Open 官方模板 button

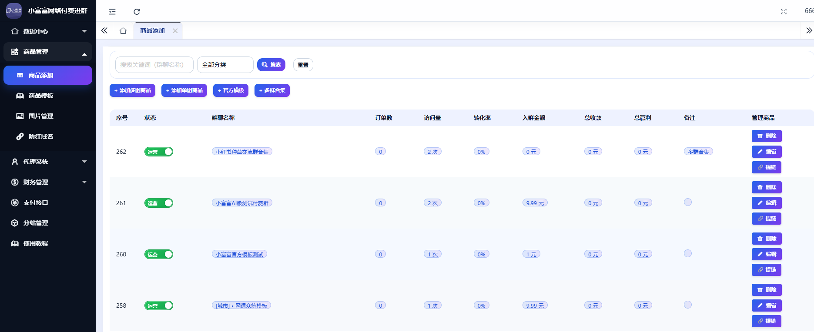pyautogui.click(x=231, y=90)
